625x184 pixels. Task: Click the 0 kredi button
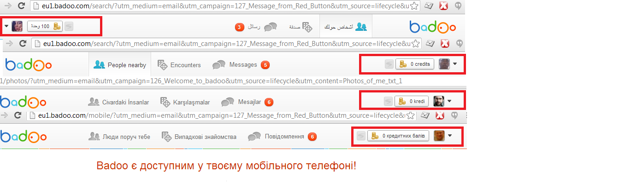tap(413, 101)
